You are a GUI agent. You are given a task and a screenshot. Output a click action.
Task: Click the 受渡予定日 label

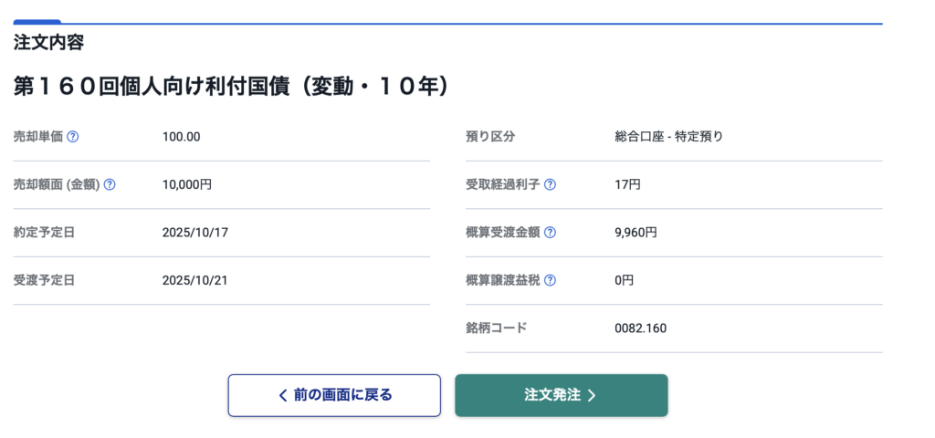tap(44, 280)
